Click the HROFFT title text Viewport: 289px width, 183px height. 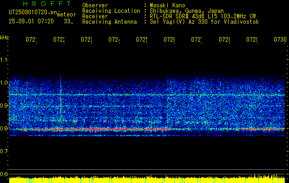point(47,4)
